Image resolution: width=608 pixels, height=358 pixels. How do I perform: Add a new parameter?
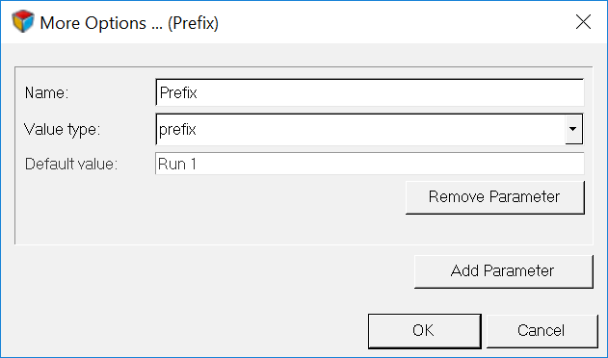503,270
